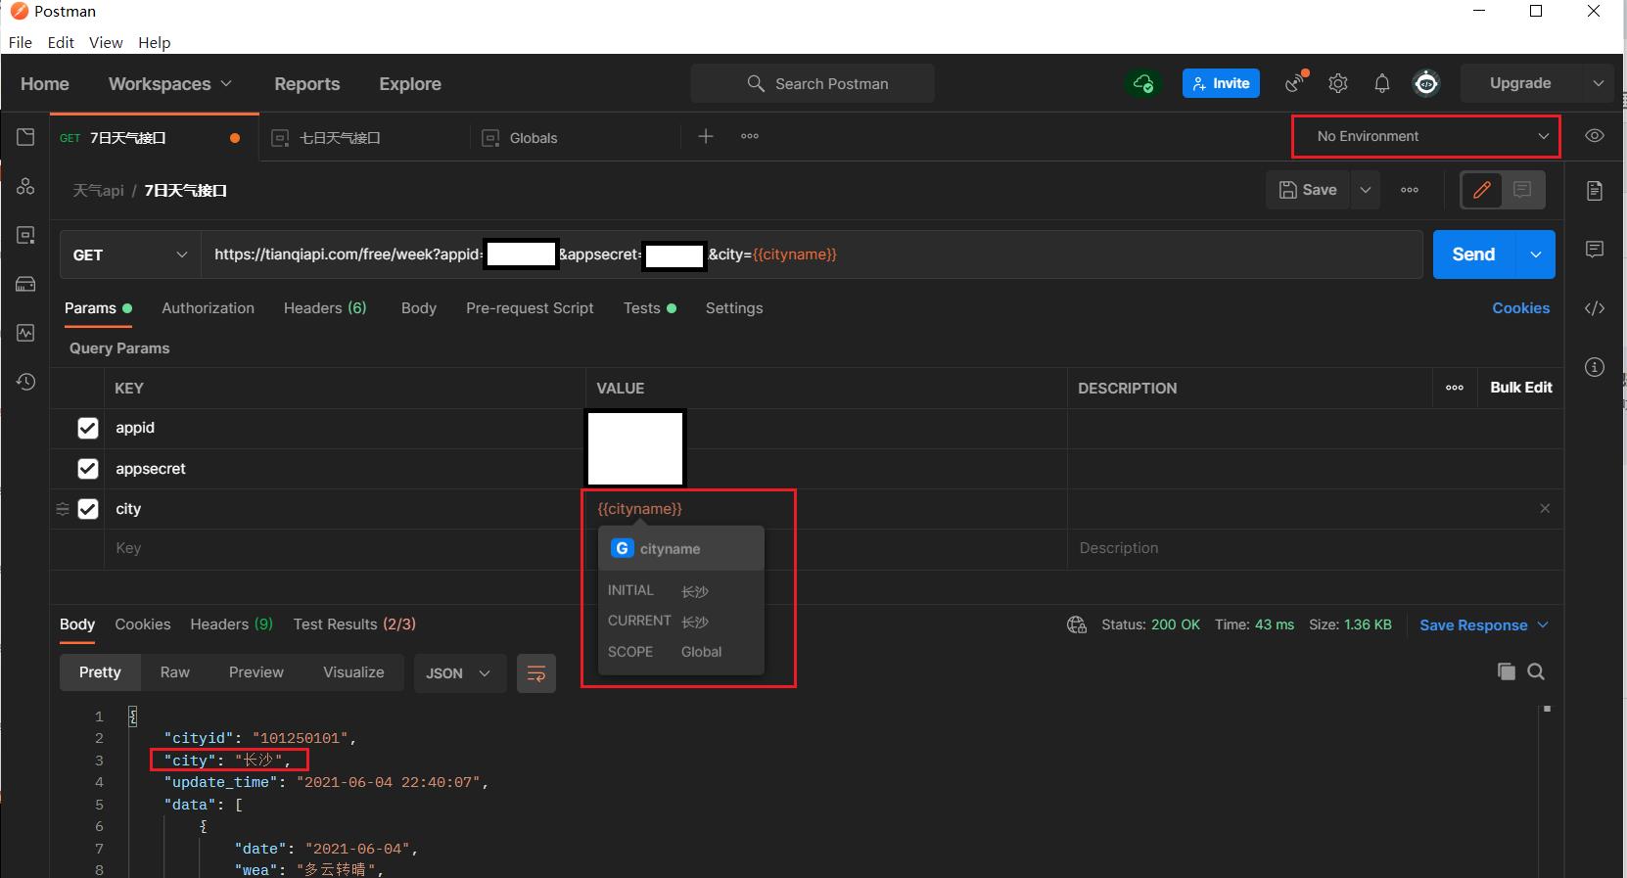Screen dimensions: 1627x878
Task: Click the empty Key placeholder field
Action: coord(345,548)
